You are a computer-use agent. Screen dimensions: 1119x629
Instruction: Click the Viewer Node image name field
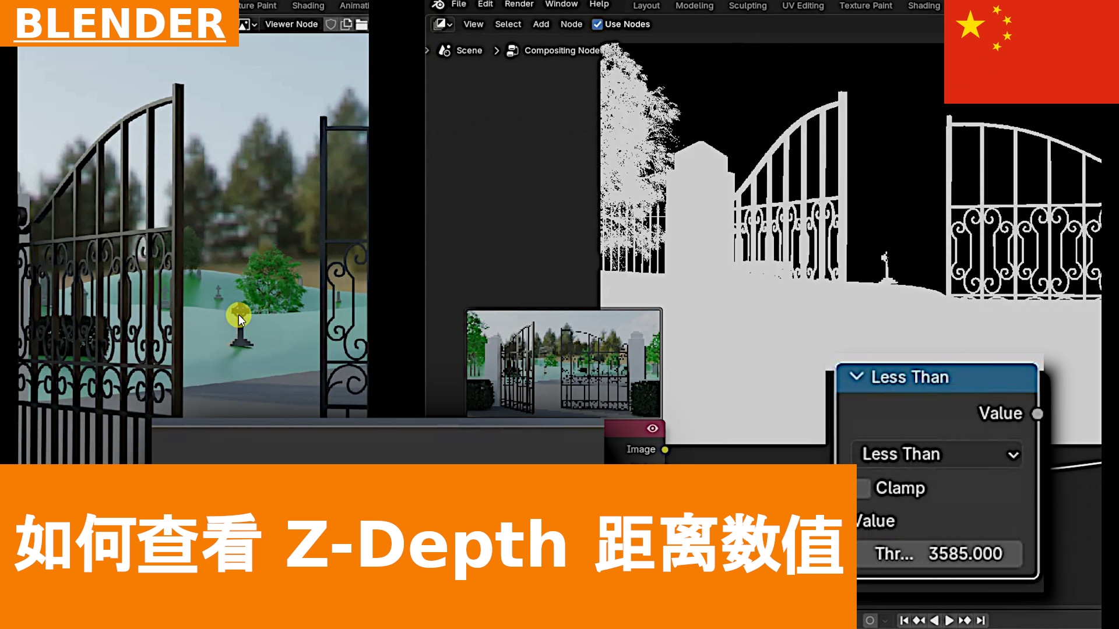point(291,24)
